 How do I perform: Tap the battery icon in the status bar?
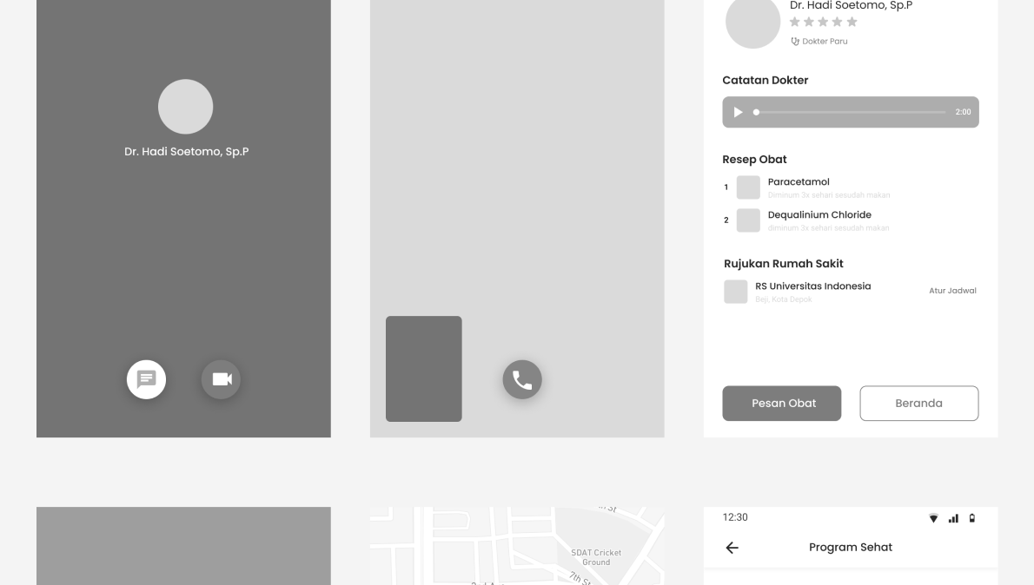(972, 517)
